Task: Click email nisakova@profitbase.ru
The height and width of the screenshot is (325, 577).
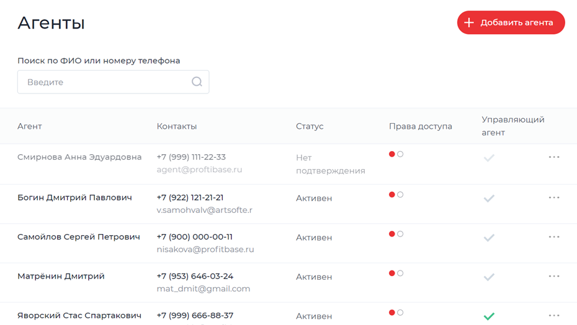Action: (x=205, y=249)
